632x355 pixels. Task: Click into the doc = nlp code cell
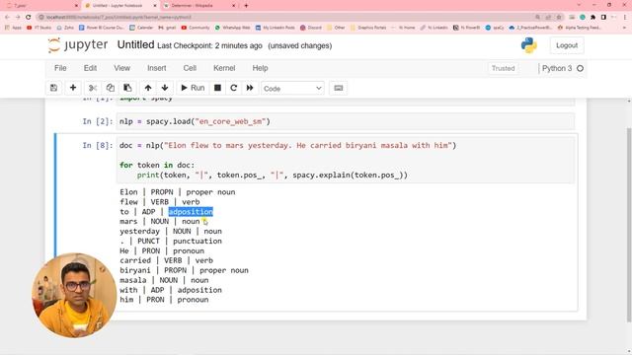[x=346, y=160]
